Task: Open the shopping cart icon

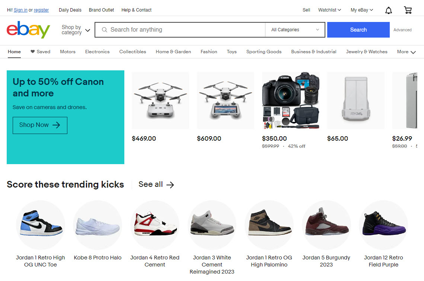Action: 408,10
